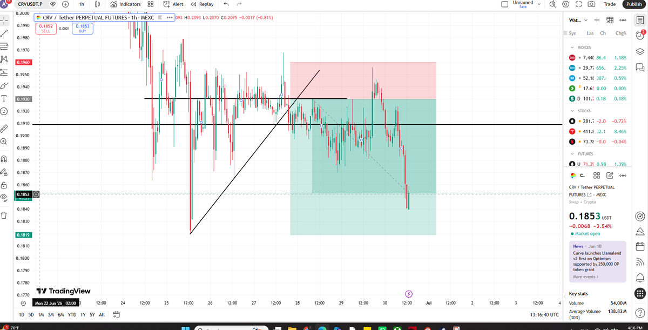Add a note with details pencil icon

[610, 176]
